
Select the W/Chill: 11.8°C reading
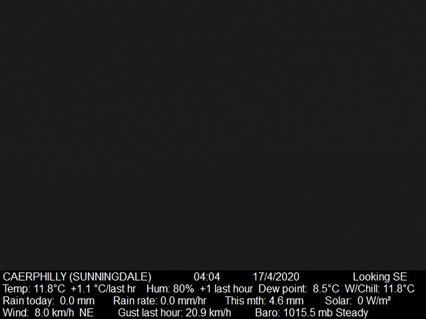tap(379, 289)
